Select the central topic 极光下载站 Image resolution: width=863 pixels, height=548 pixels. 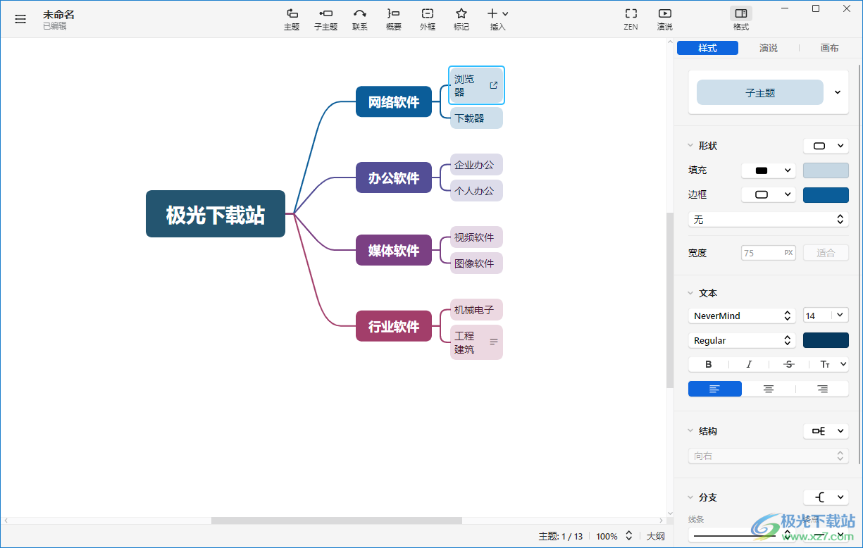point(216,214)
